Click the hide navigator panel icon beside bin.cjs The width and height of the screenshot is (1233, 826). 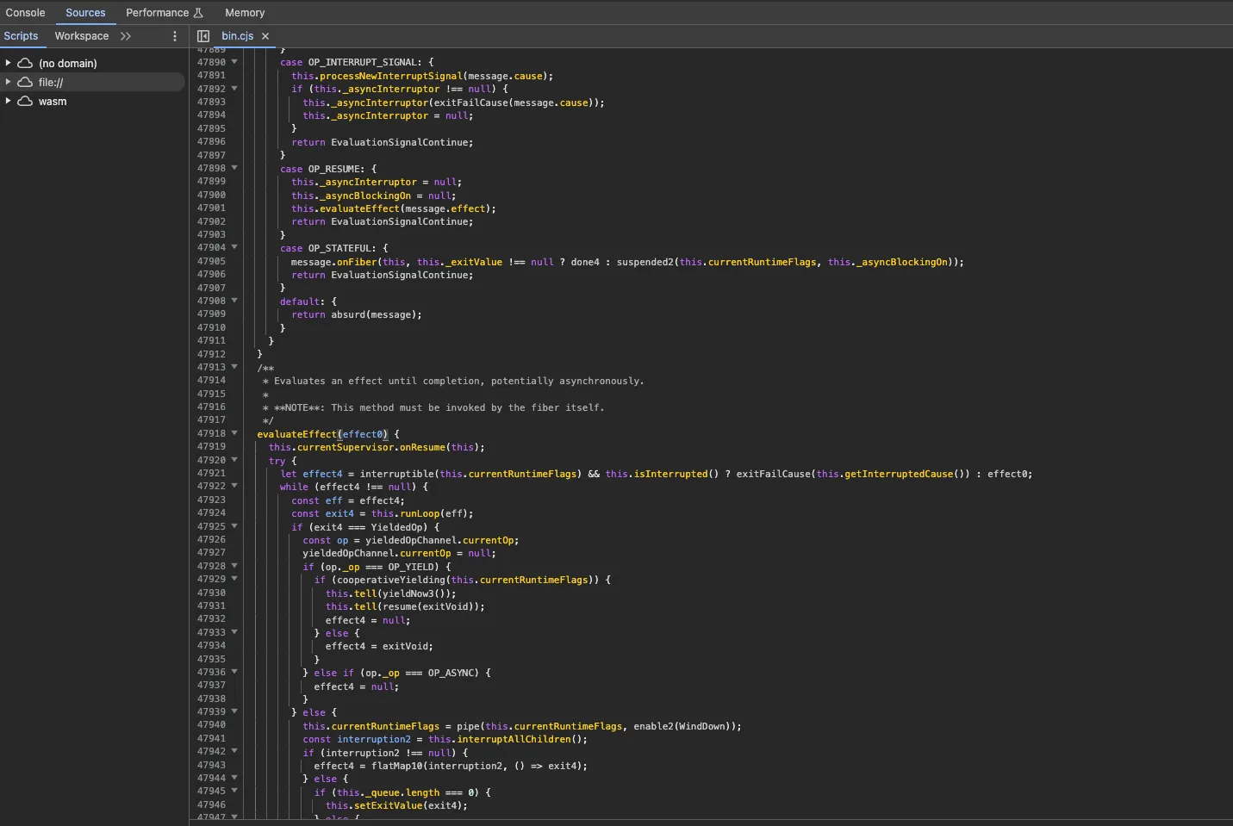click(x=203, y=36)
